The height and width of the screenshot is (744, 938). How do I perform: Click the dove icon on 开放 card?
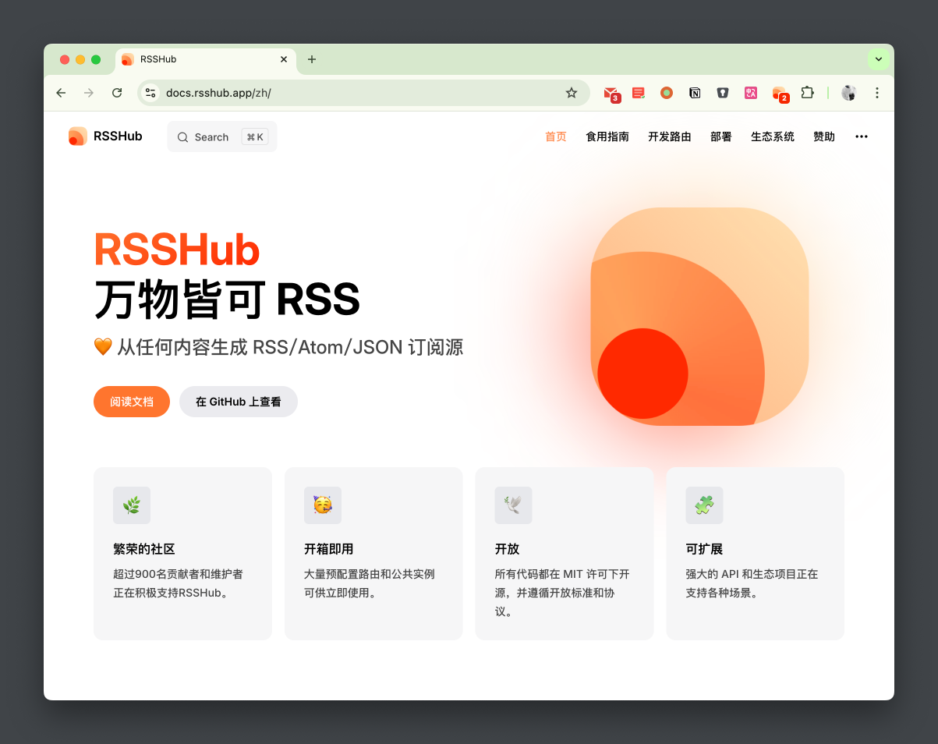click(514, 505)
